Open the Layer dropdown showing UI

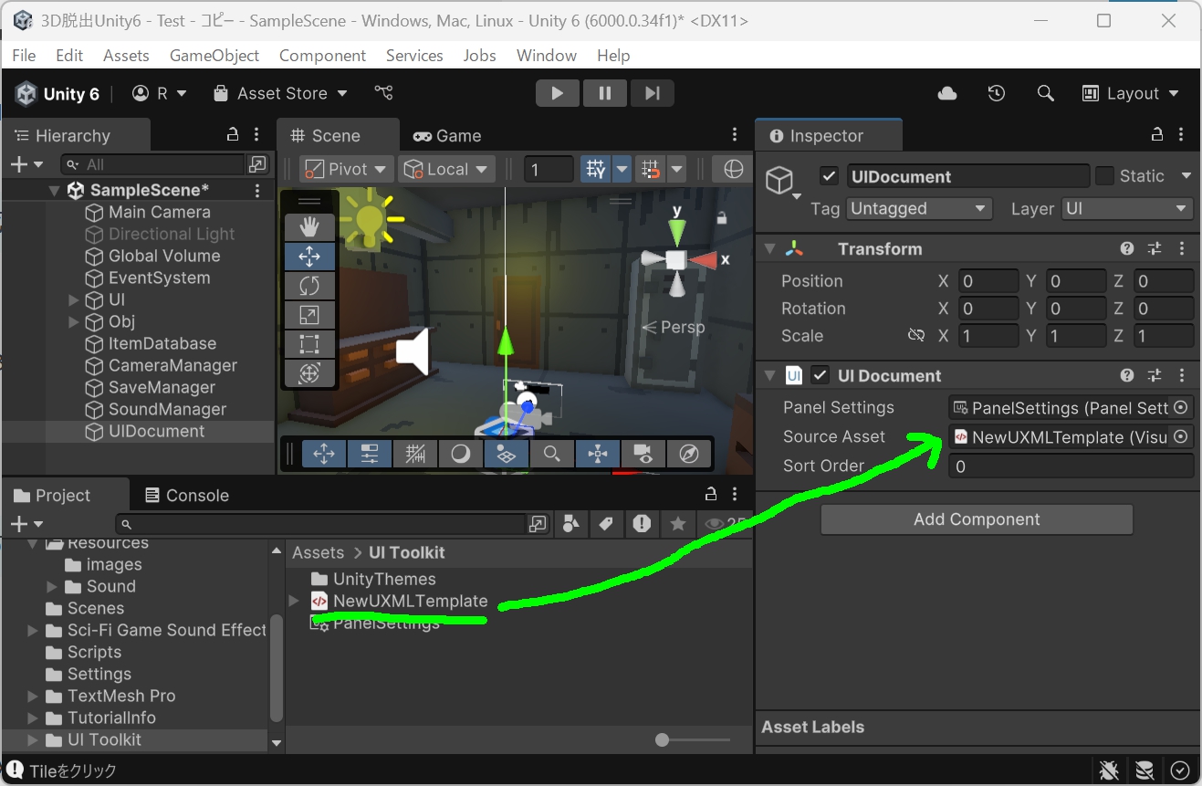[x=1127, y=208]
